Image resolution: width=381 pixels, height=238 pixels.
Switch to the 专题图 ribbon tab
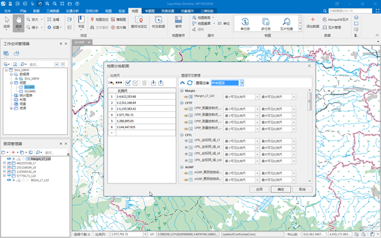pos(150,11)
